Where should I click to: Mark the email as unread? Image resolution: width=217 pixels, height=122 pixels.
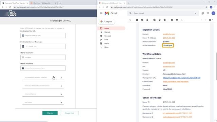pyautogui.click(x=154, y=20)
